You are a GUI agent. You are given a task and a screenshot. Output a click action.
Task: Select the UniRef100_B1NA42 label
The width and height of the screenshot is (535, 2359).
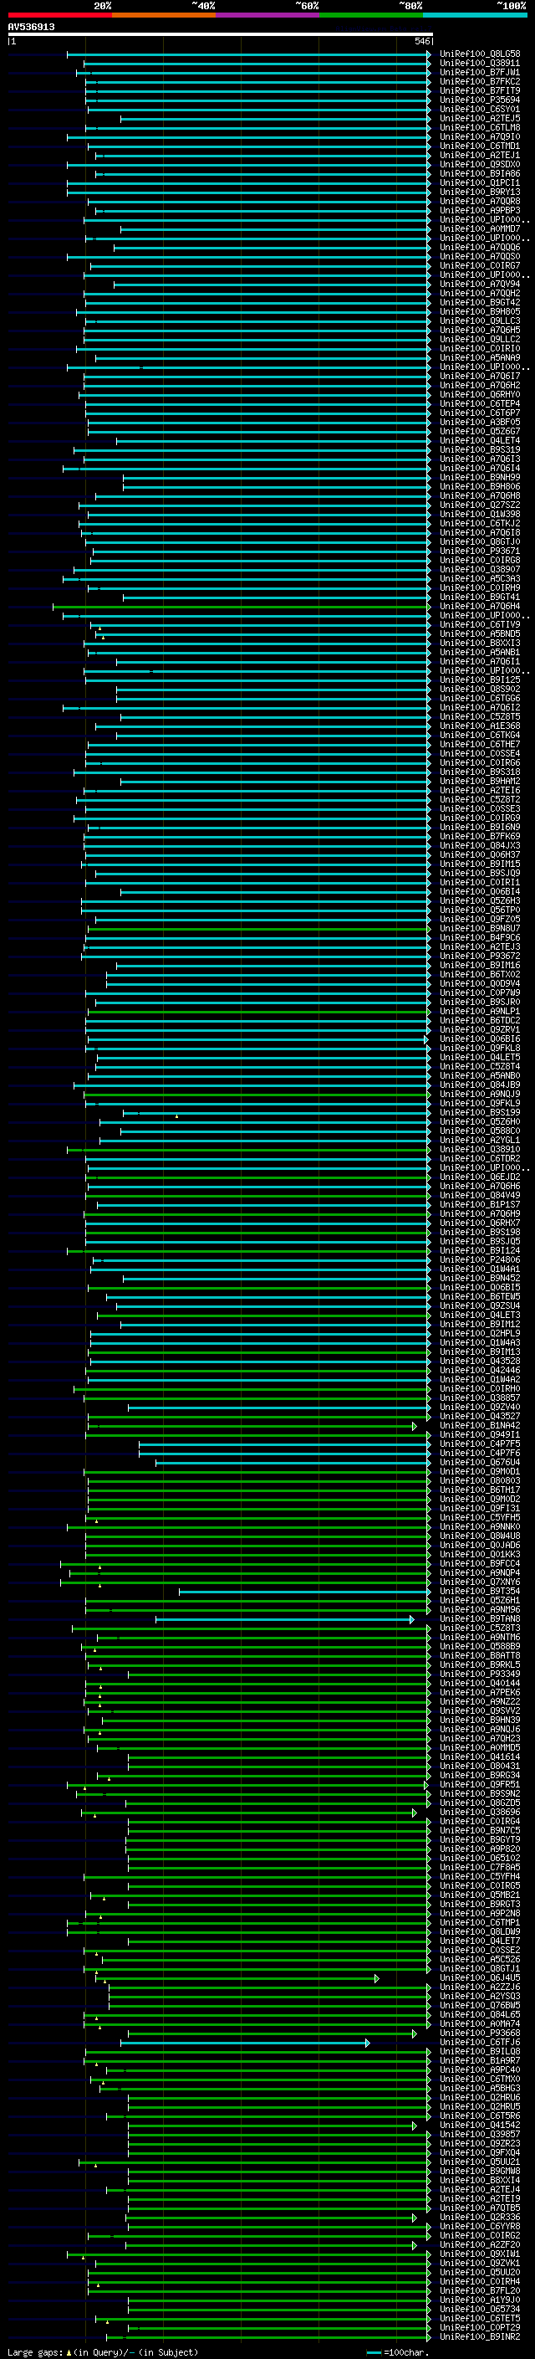coord(480,1426)
